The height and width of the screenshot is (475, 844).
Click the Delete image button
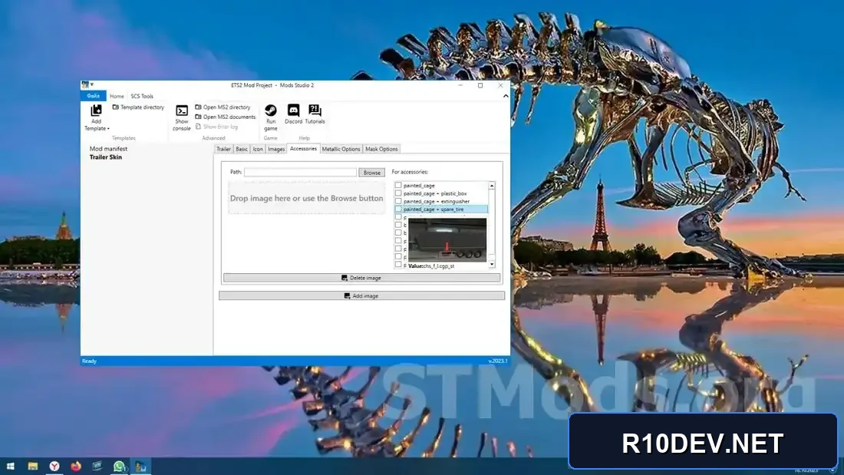tap(361, 278)
